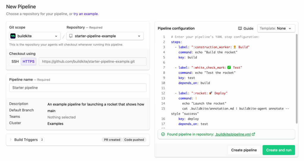Click code line 'command: echo "Build the rocket"'
This screenshot has height=161, width=304.
(x=208, y=52)
